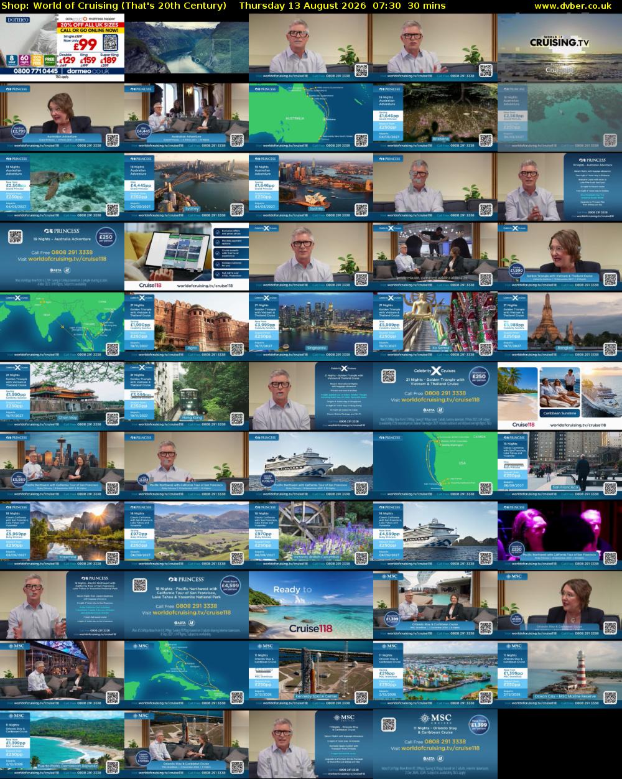622x779 pixels.
Task: Open the Ocean Cay lighthouse thumbnail
Action: coord(560,674)
